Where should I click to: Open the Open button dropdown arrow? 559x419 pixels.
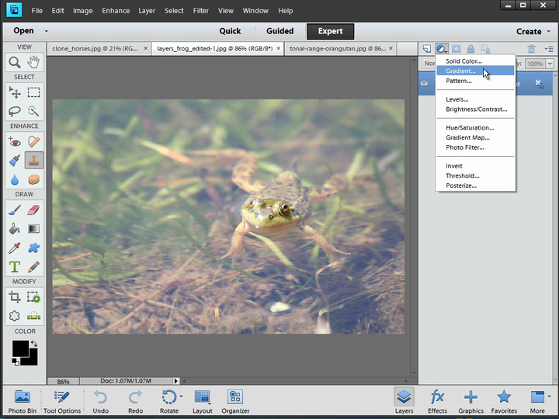coord(46,32)
